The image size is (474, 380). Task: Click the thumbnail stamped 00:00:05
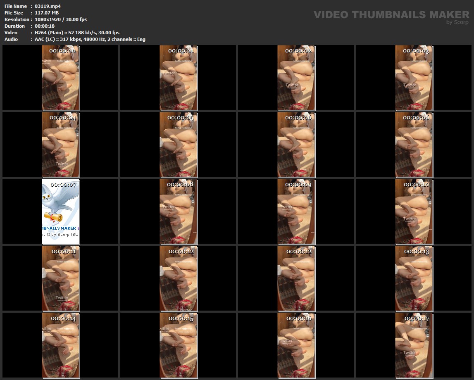coord(179,145)
